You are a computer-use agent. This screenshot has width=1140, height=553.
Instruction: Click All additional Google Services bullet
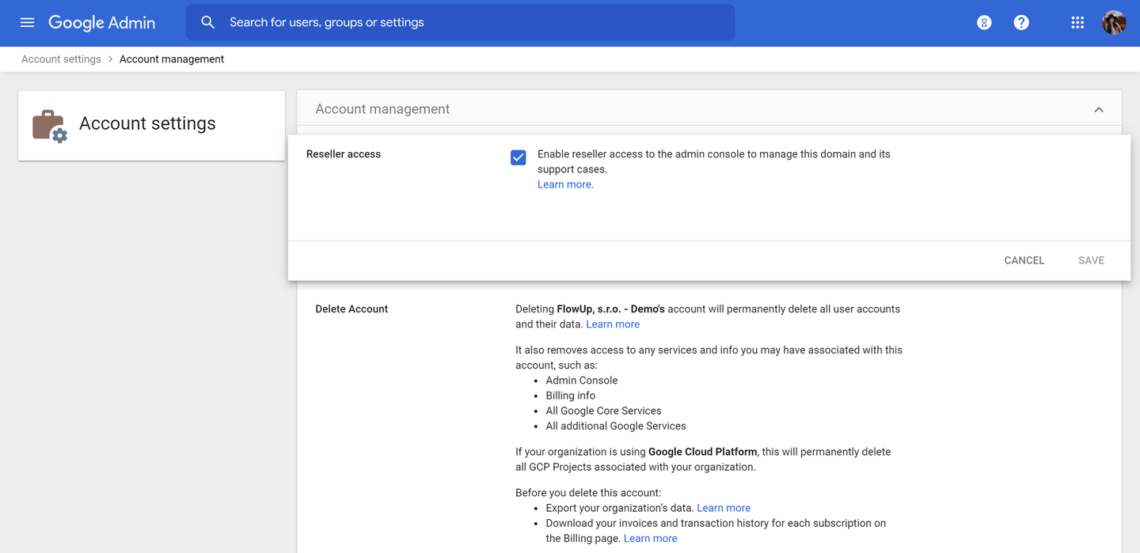click(616, 426)
